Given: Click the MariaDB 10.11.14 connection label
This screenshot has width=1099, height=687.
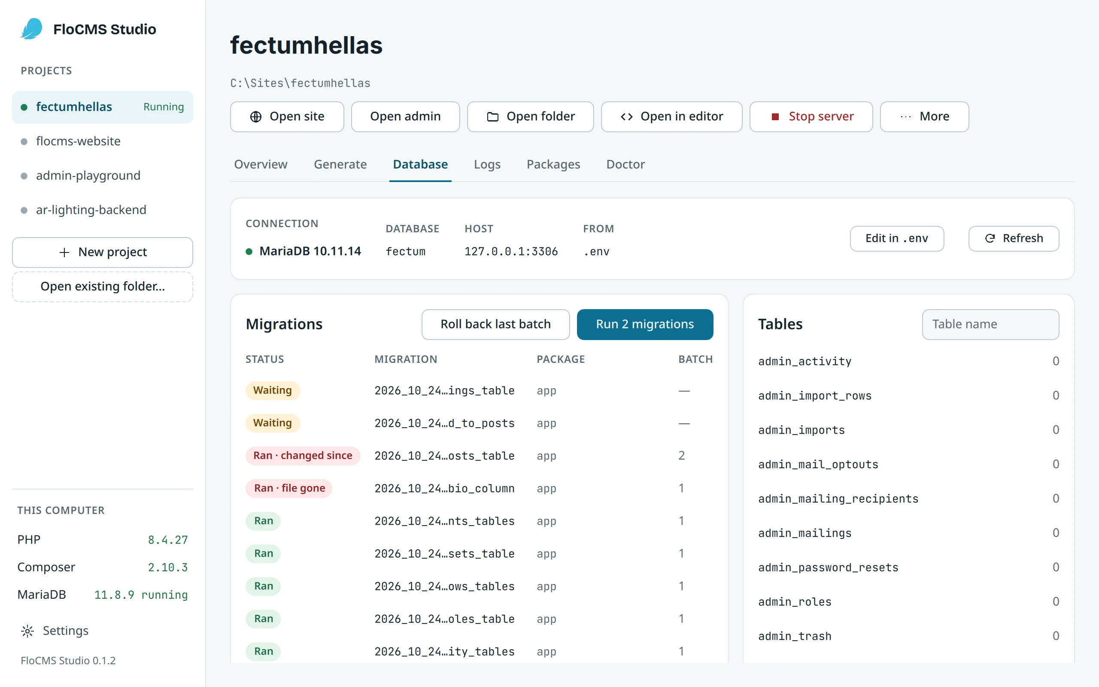Looking at the screenshot, I should point(310,251).
